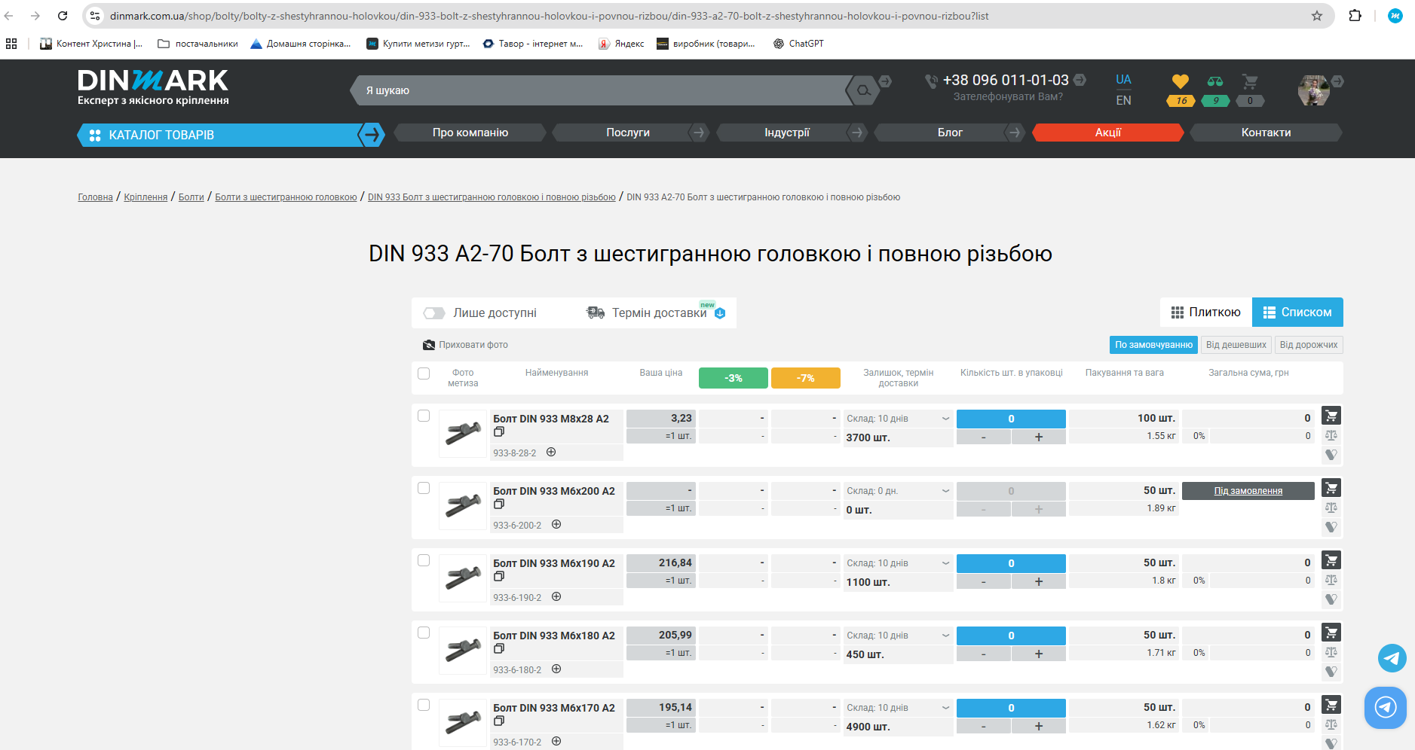Open Акції menu item
The image size is (1415, 750).
click(x=1108, y=133)
